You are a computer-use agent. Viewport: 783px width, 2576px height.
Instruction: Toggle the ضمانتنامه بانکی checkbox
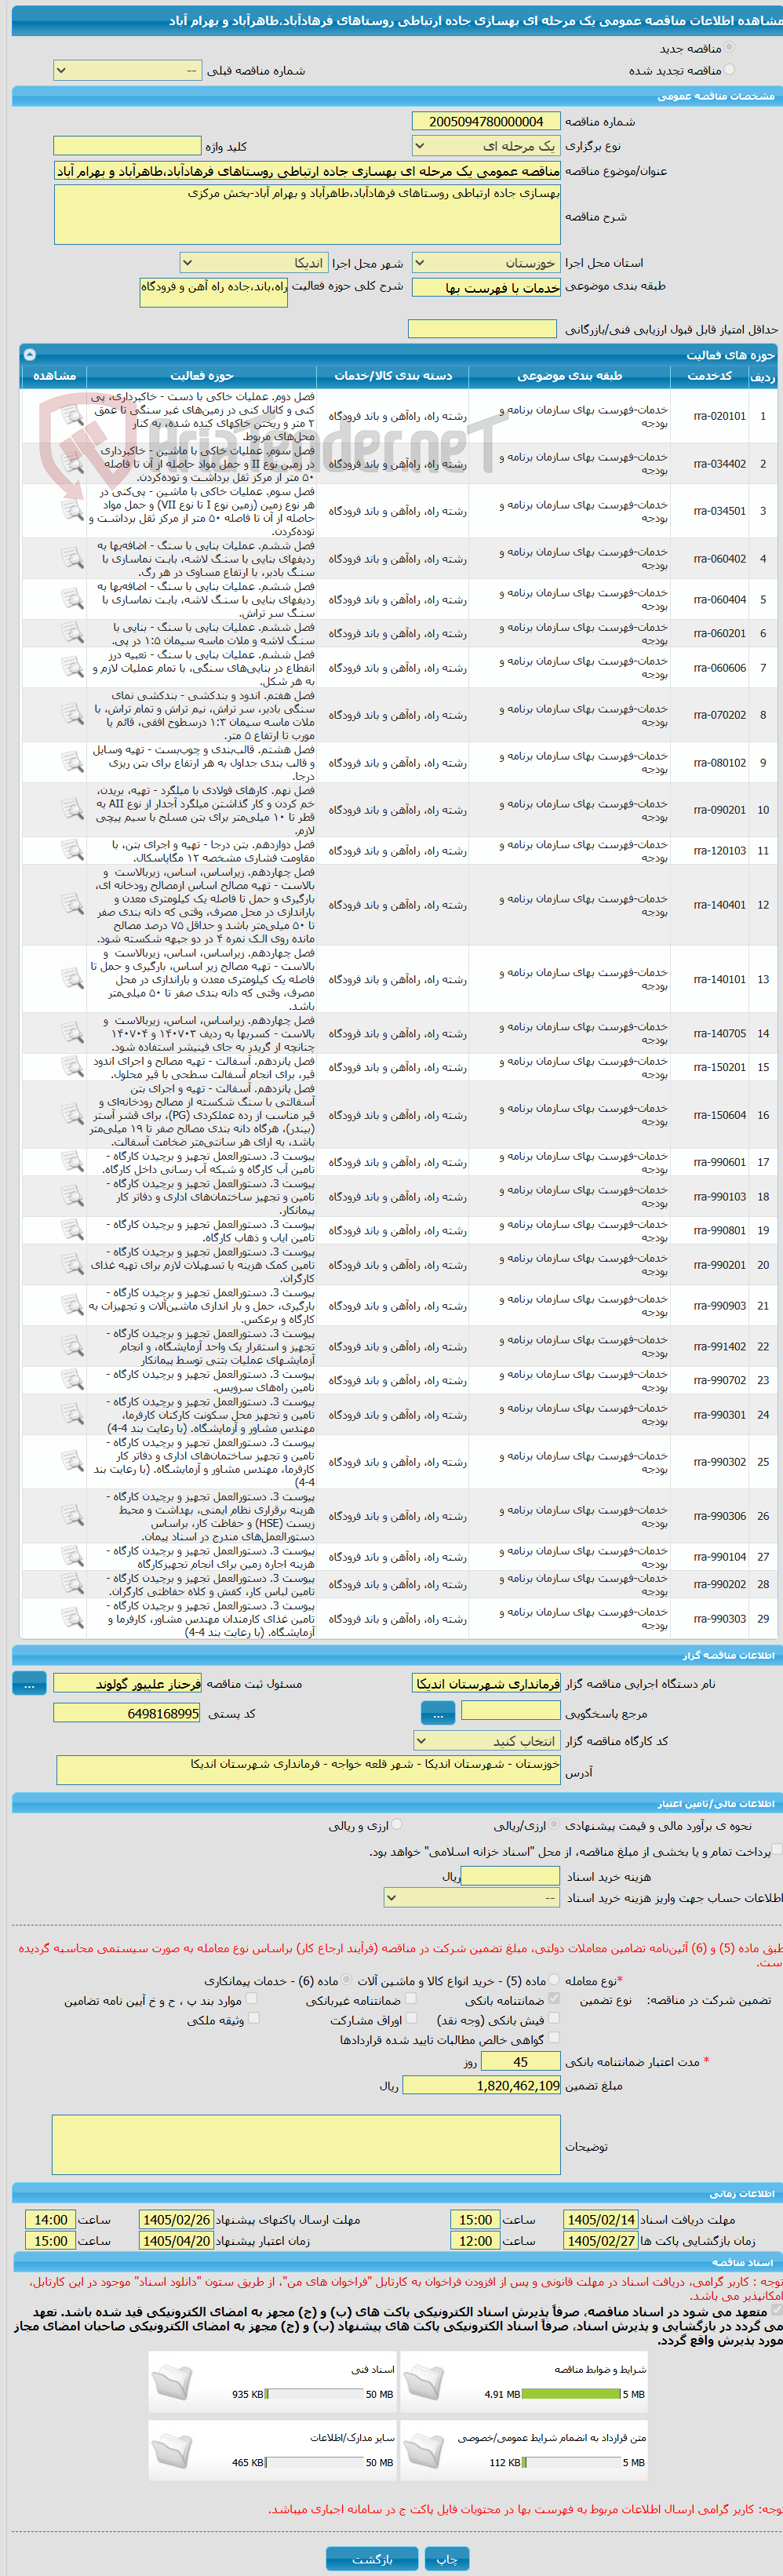tap(554, 1998)
